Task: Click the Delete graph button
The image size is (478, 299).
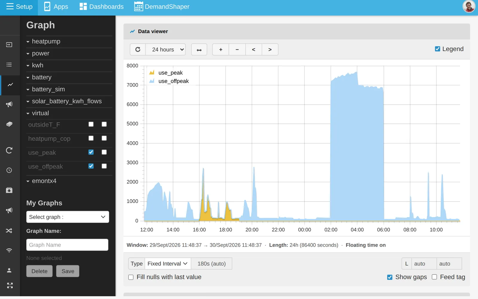Action: (x=39, y=271)
